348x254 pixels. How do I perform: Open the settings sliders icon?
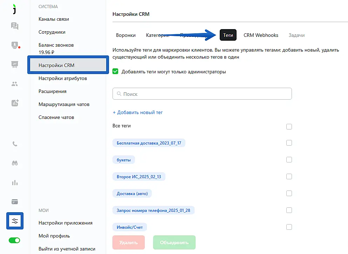coord(15,221)
